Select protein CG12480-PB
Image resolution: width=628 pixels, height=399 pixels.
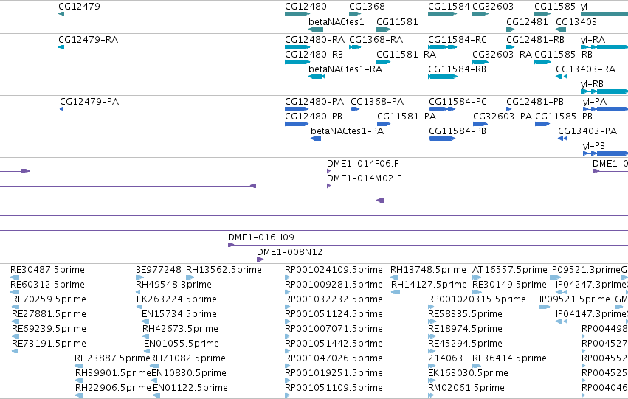pos(314,117)
